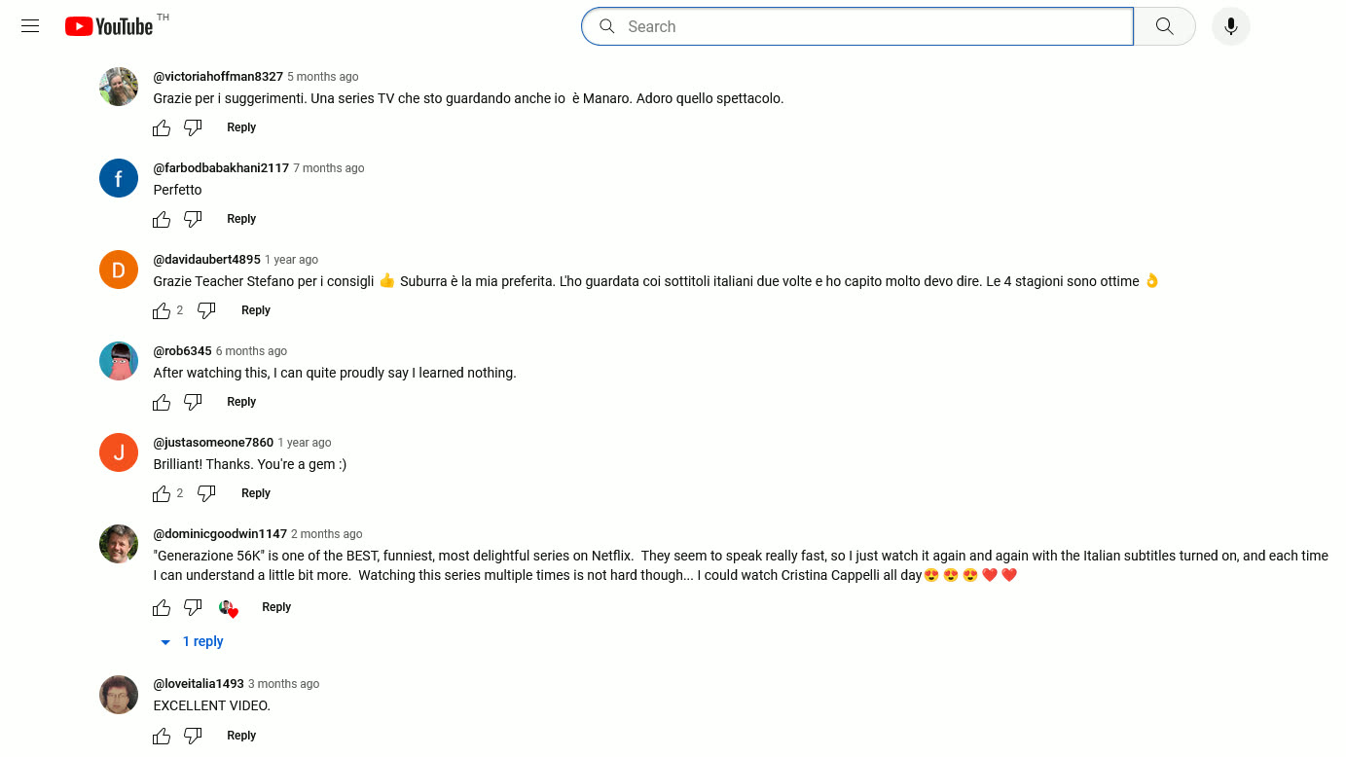Dislike farbodbabakhani2117's comment
This screenshot has width=1346, height=757.
[193, 219]
